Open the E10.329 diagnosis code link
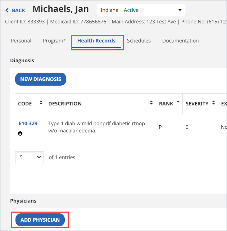This screenshot has width=227, height=231. pos(28,123)
